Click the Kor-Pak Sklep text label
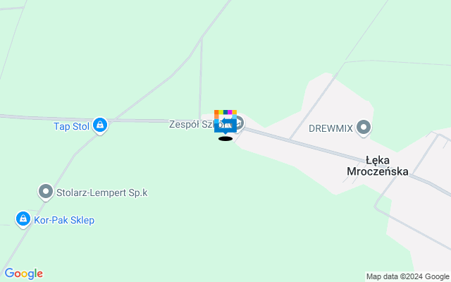This screenshot has width=451, height=282. (64, 220)
